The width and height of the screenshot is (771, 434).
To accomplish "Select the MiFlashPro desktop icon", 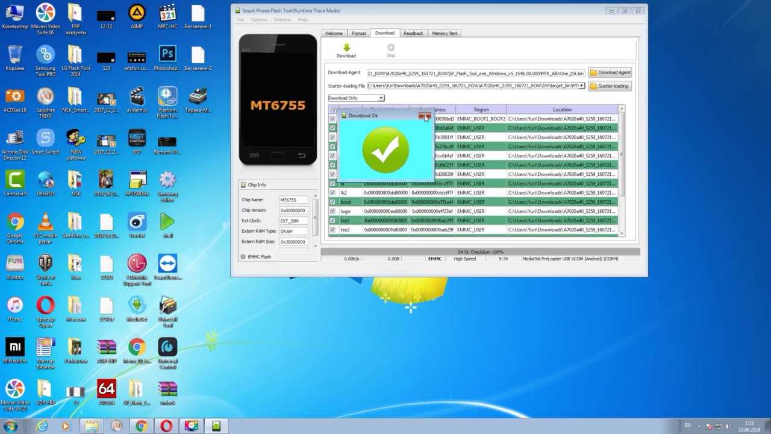I will point(15,351).
